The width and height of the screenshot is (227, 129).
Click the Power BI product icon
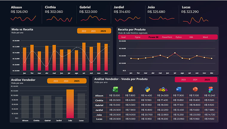pos(131,89)
